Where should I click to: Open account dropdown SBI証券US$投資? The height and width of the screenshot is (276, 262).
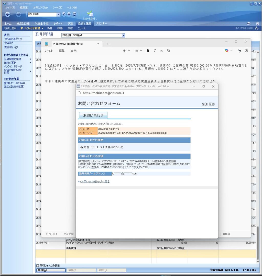point(123,35)
